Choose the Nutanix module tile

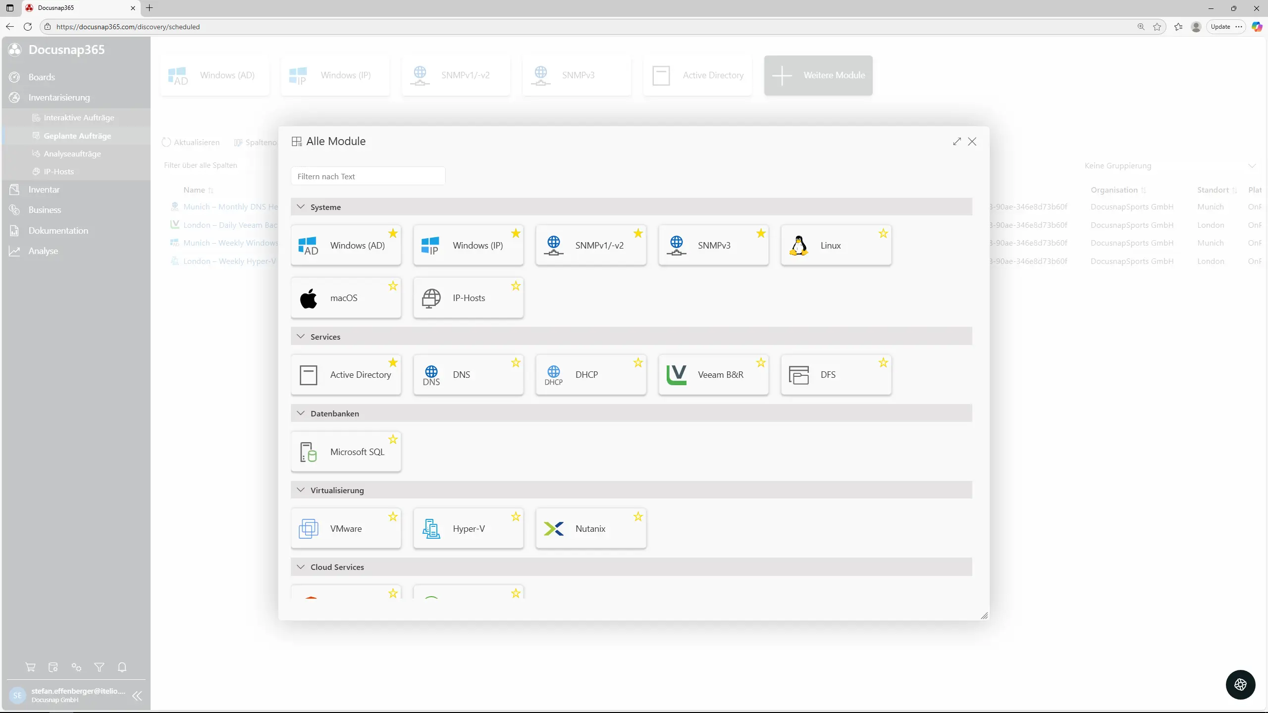click(x=590, y=529)
